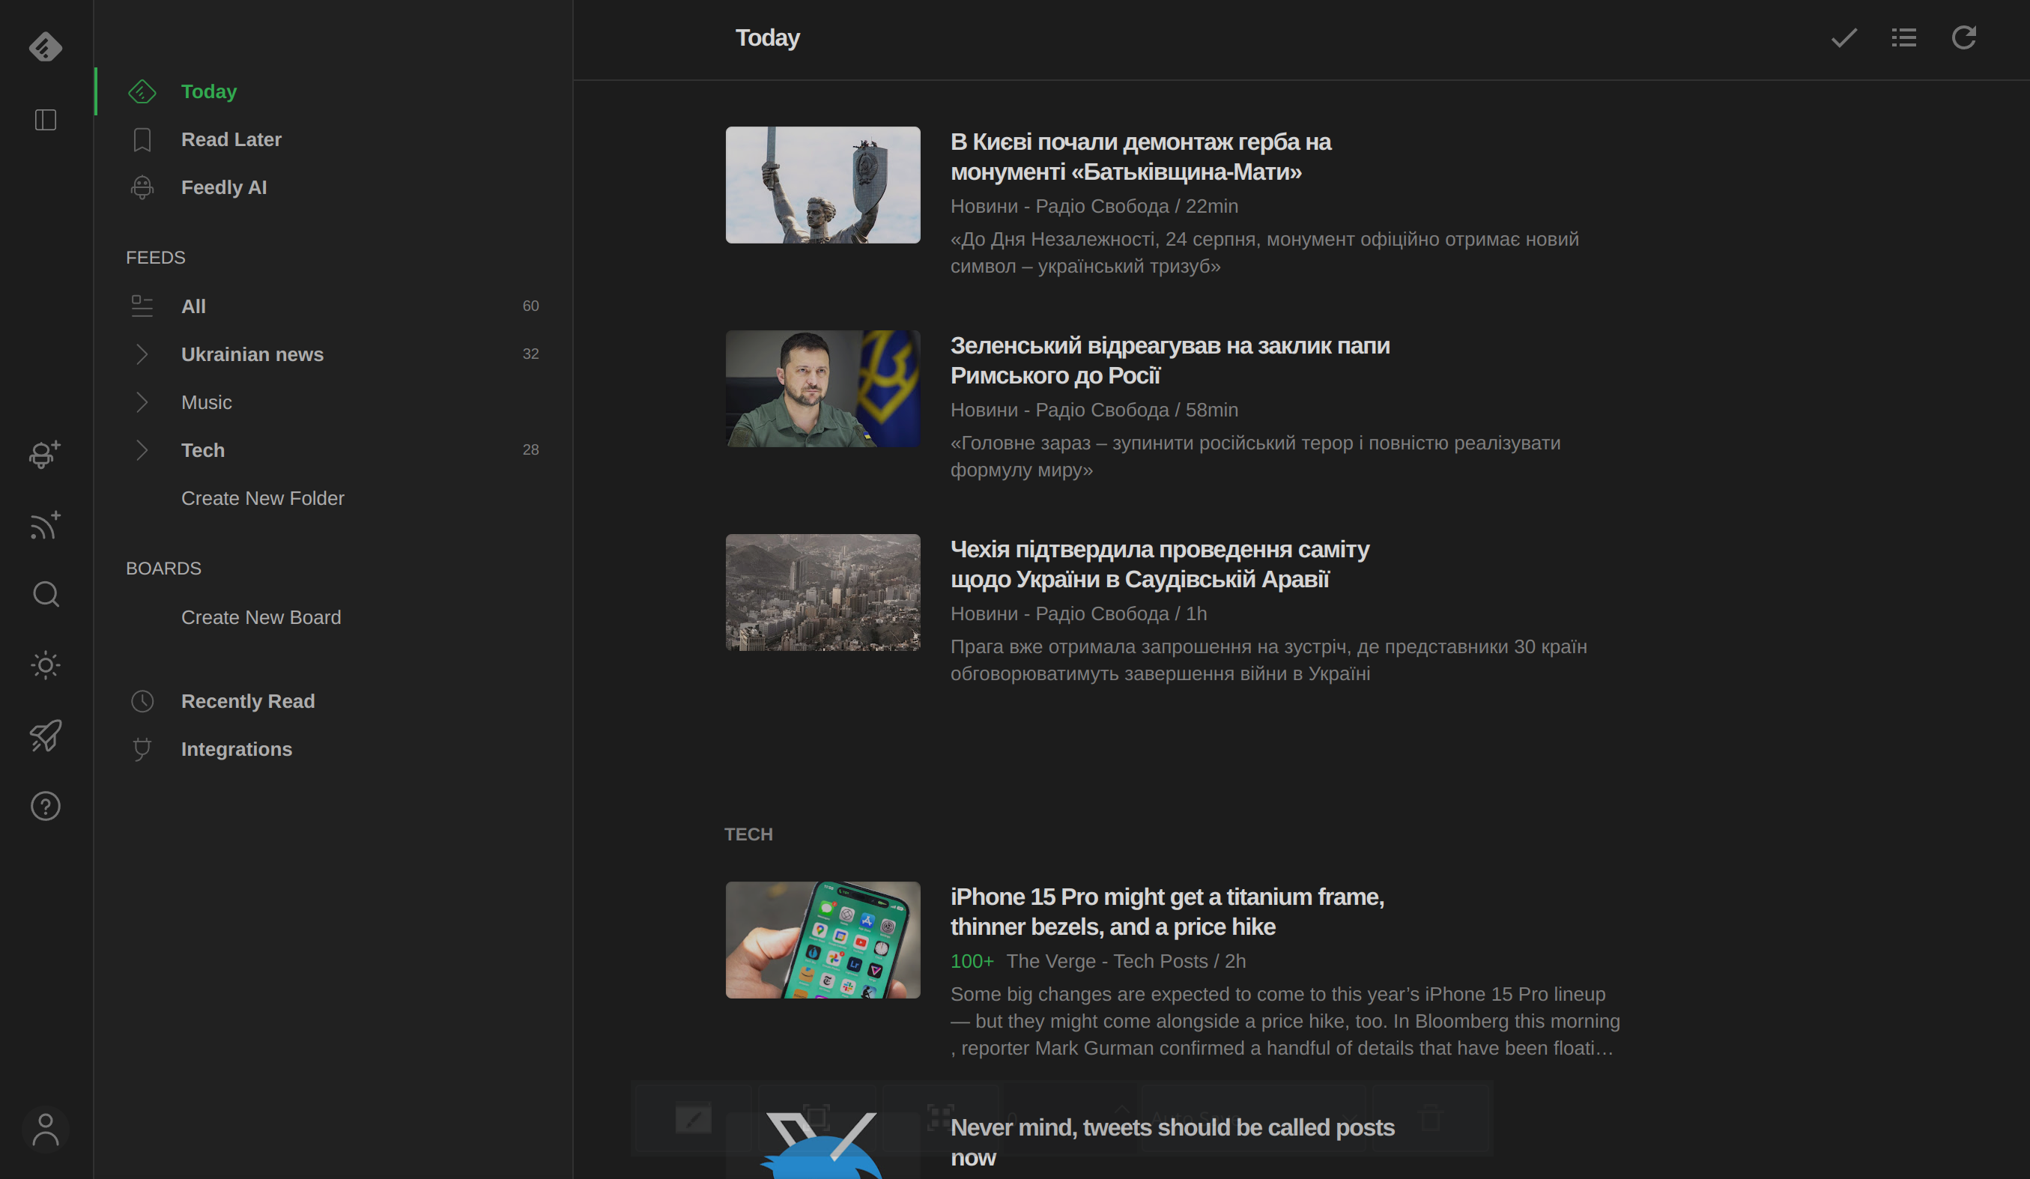The width and height of the screenshot is (2030, 1179).
Task: Click 'Новини - Радіо Свобода / 22min' source
Action: (x=1094, y=206)
